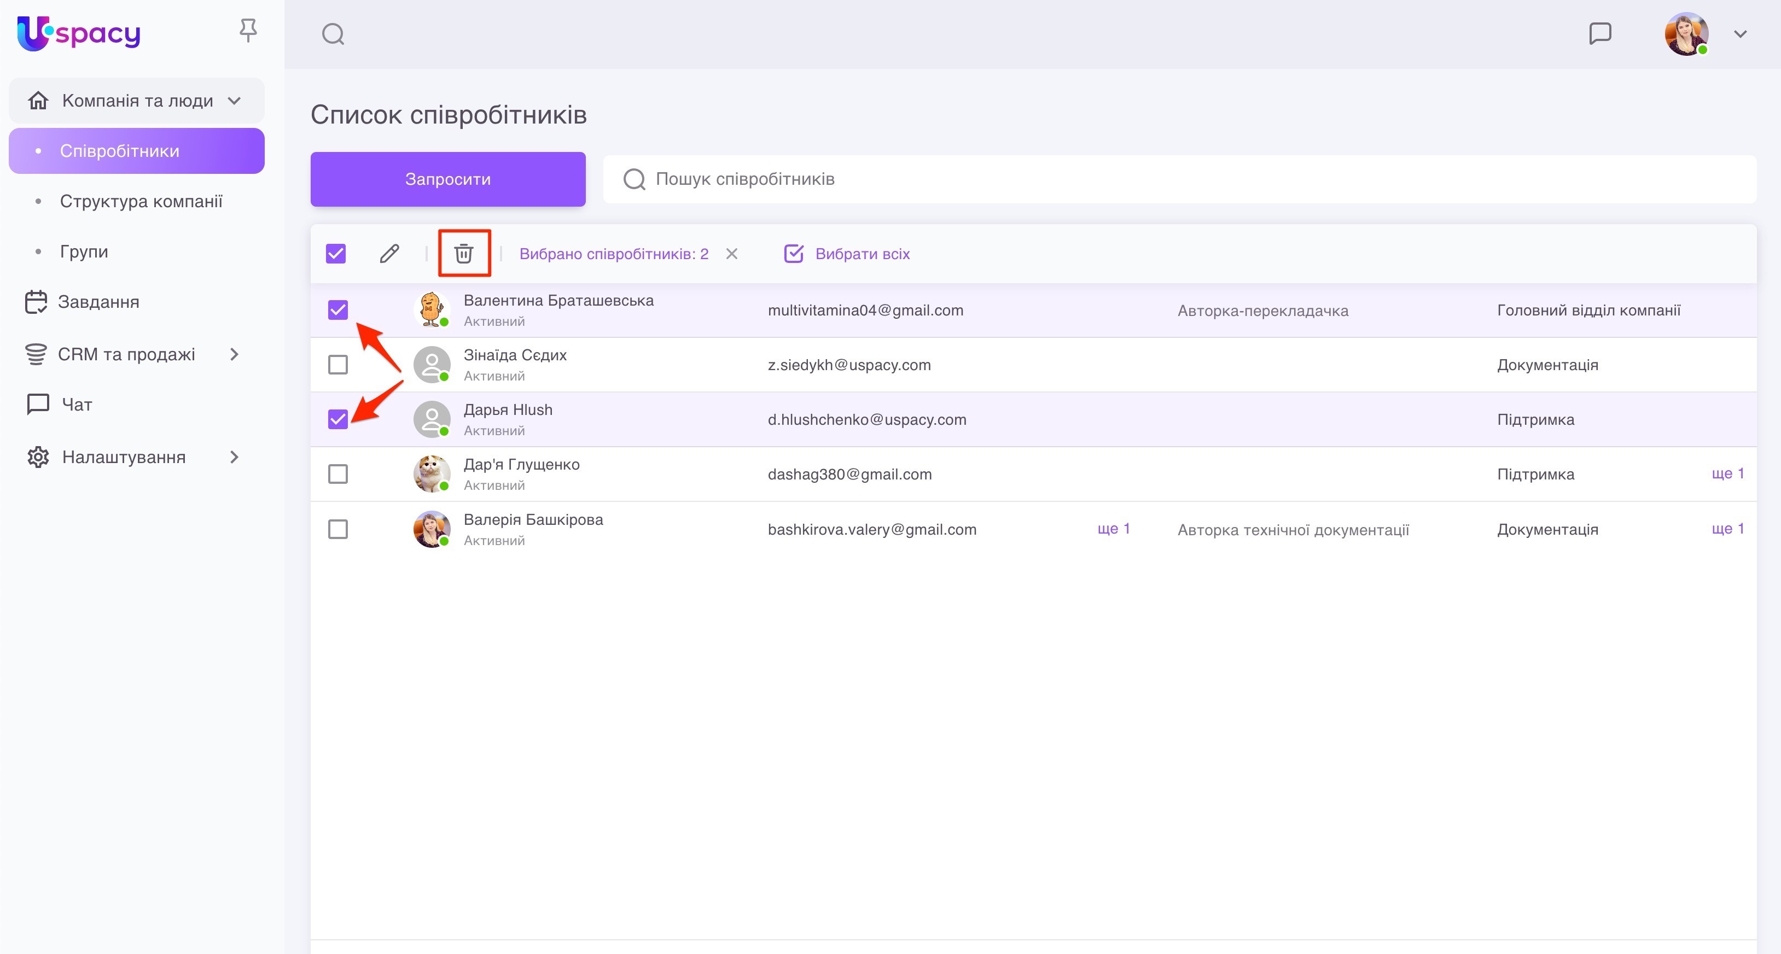The height and width of the screenshot is (954, 1781).
Task: Check the Зінаїда Сєдих checkbox
Action: pyautogui.click(x=337, y=364)
